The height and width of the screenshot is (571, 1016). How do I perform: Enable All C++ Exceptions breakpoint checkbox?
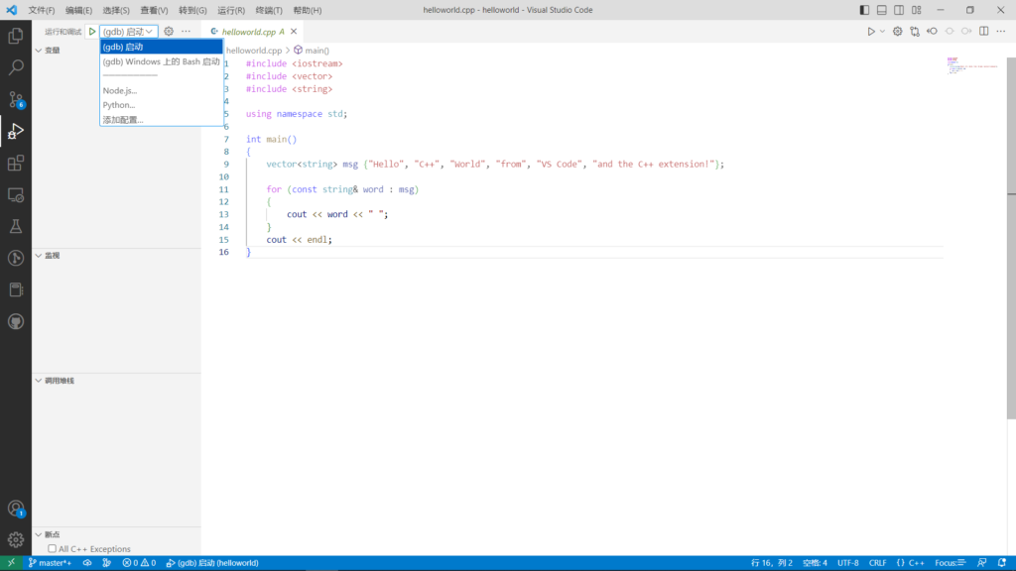53,549
